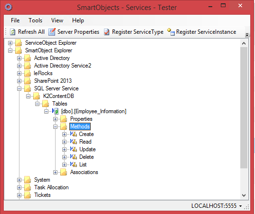Screen dimensions: 255x214
Task: Expand the ServiceObject Explorer node
Action: click(10, 43)
